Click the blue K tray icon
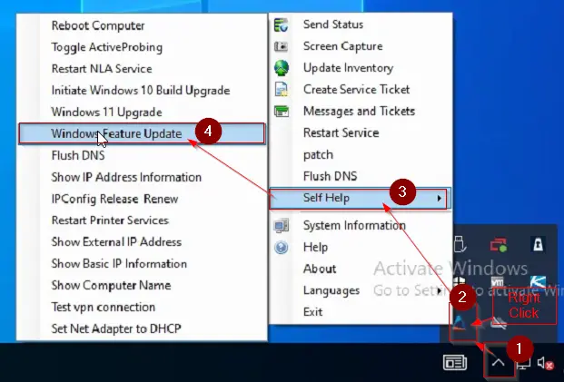Screen dimensions: 564x382 click(x=538, y=282)
